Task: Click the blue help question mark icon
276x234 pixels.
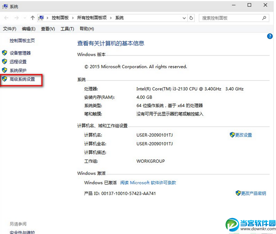Action: [x=270, y=36]
